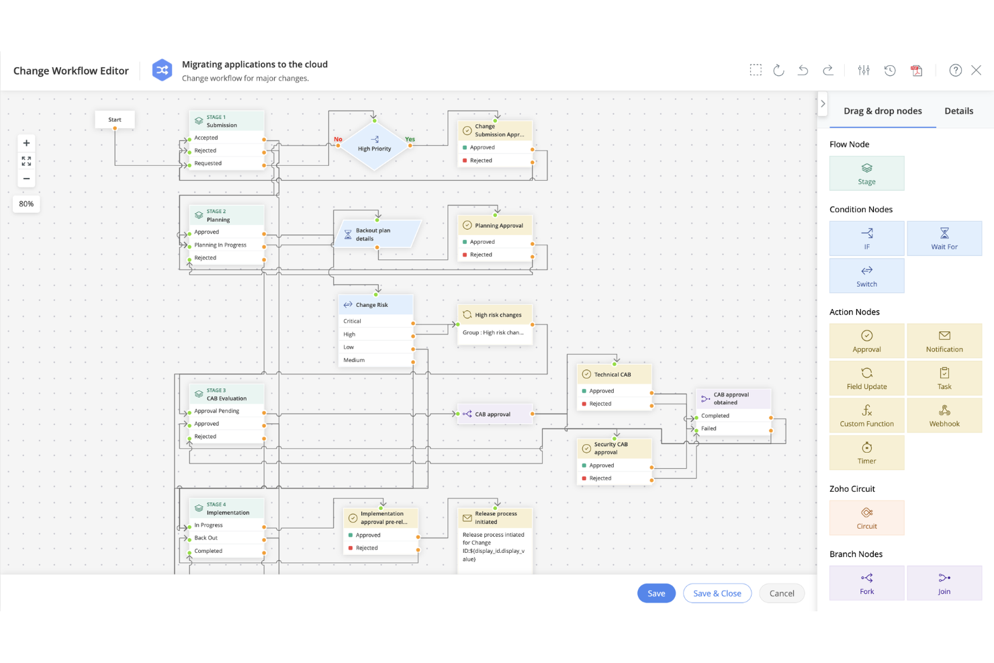Select the Circuit node under Zoho Circuit
The height and width of the screenshot is (663, 994).
[x=866, y=518]
